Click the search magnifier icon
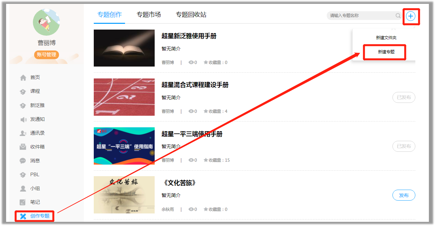 pyautogui.click(x=398, y=15)
